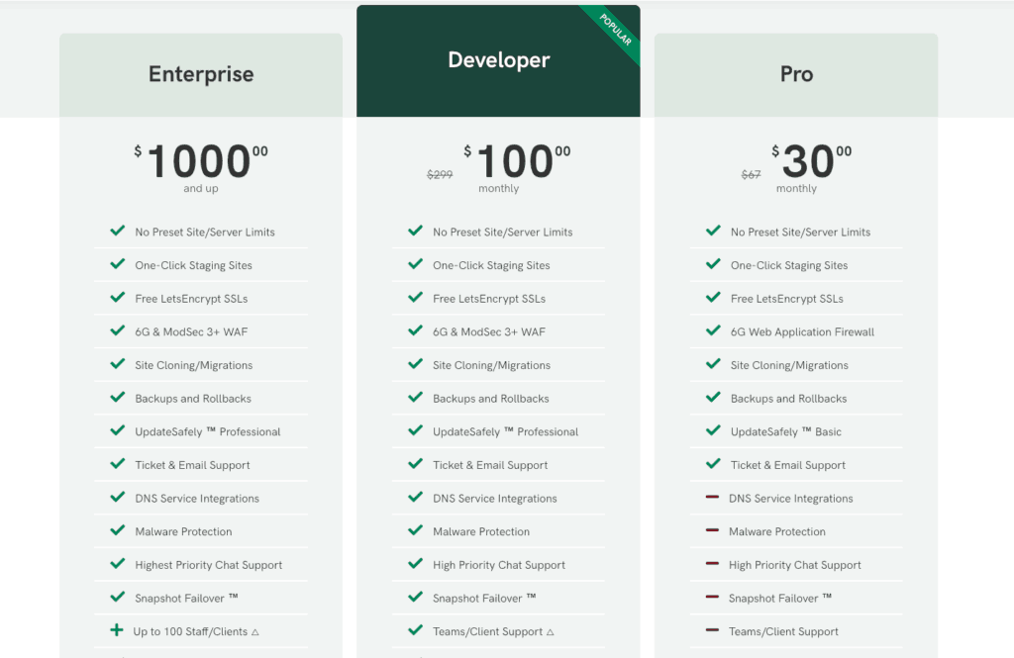Click the minus icon beside Pro DNS Service Integrations

click(712, 498)
